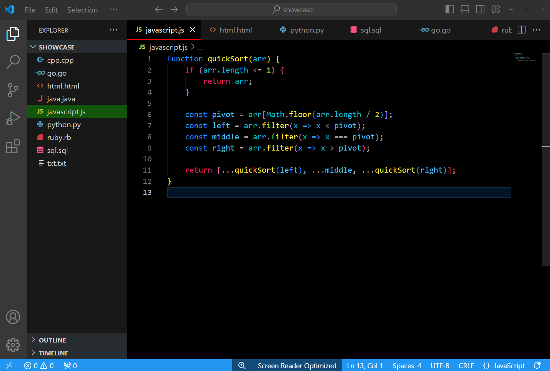This screenshot has width=550, height=371.
Task: Open the Explorer view in activity bar
Action: pos(13,34)
